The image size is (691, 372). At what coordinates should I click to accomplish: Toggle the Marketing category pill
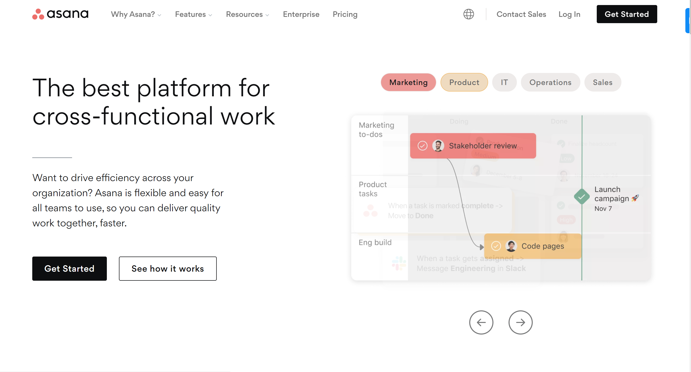408,82
